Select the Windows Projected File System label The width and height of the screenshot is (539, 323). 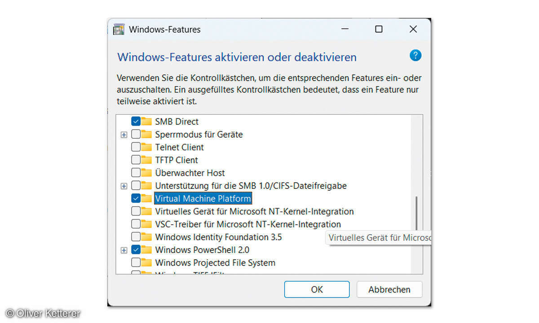pyautogui.click(x=215, y=263)
